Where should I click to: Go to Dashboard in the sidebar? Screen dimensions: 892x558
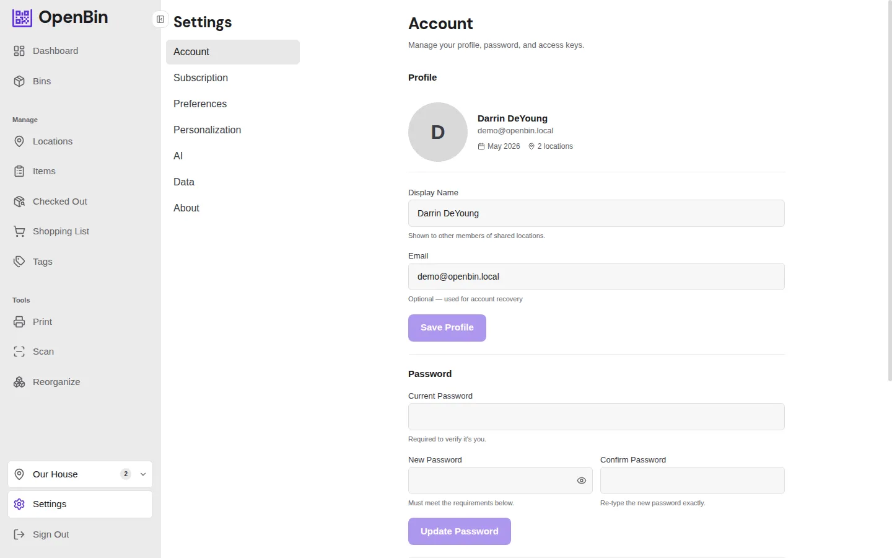click(x=81, y=51)
